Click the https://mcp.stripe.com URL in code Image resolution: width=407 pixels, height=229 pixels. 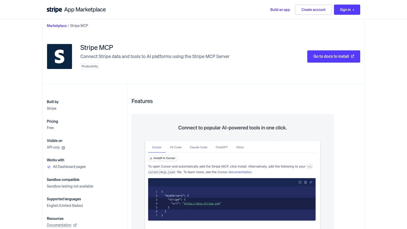point(202,204)
